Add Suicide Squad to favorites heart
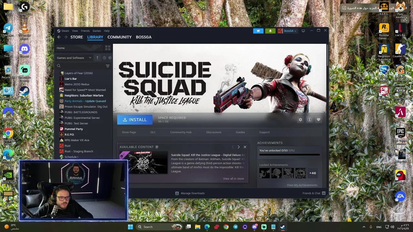413x232 pixels. pos(318,120)
